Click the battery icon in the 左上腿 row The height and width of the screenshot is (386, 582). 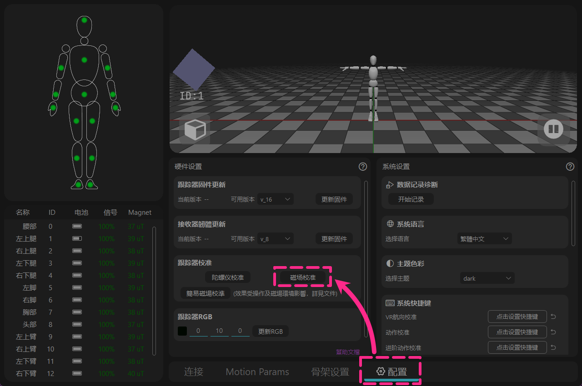[77, 238]
